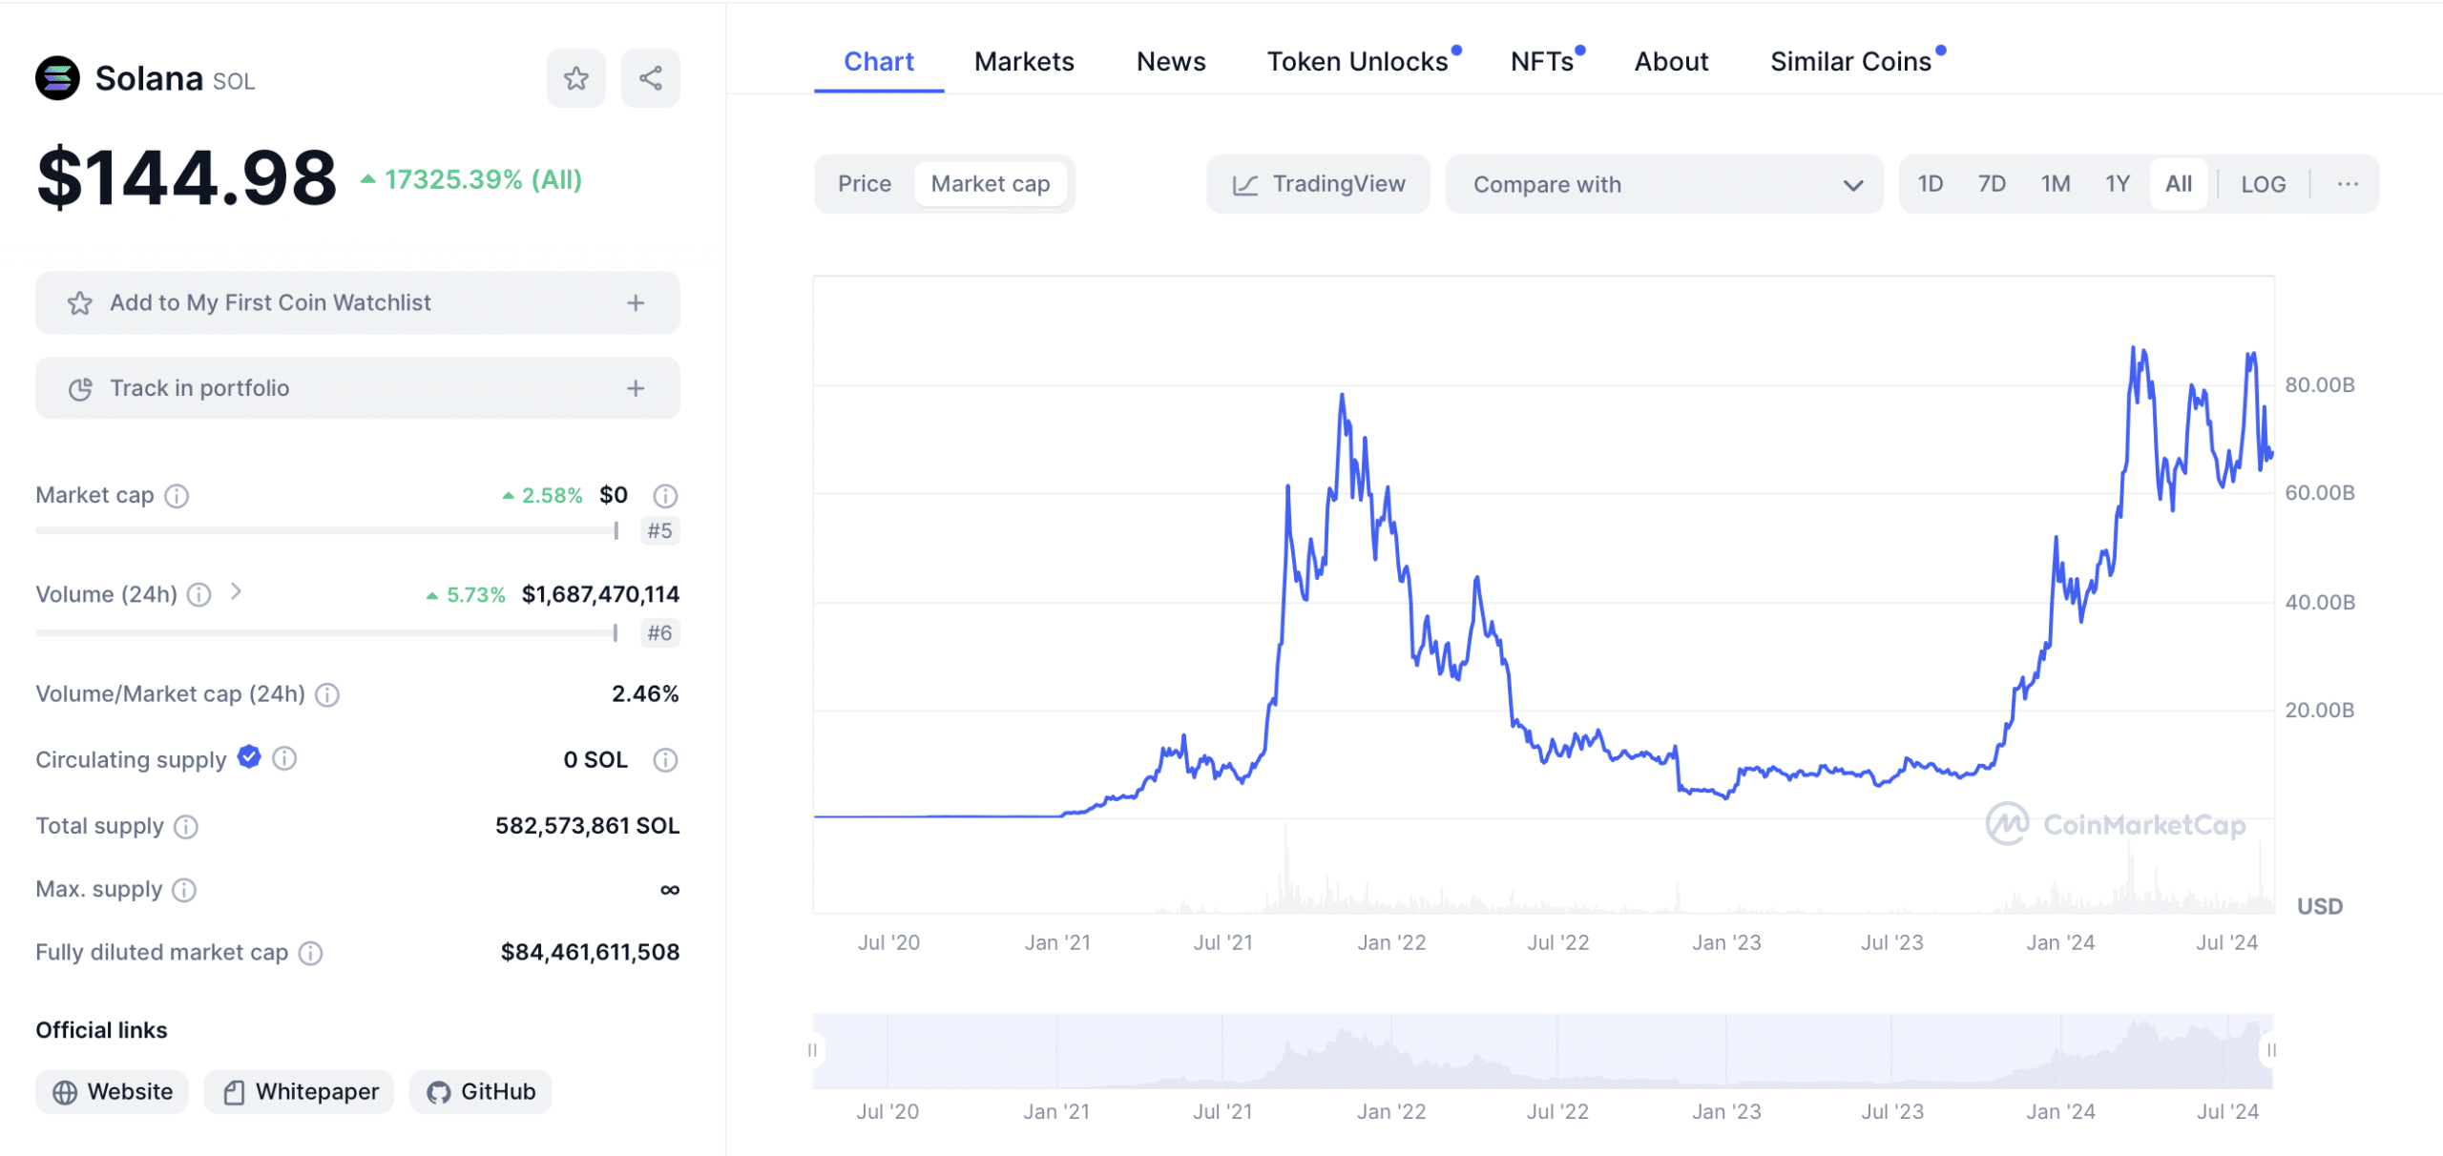Select 7D time range

tap(1992, 184)
